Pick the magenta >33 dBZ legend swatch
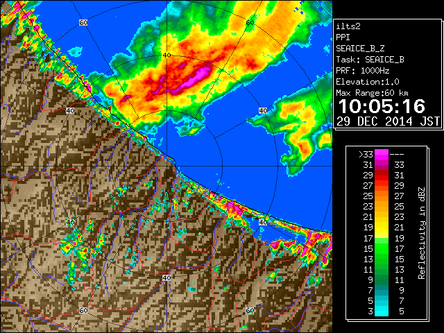Viewport: 444px width, 333px height. pos(382,155)
